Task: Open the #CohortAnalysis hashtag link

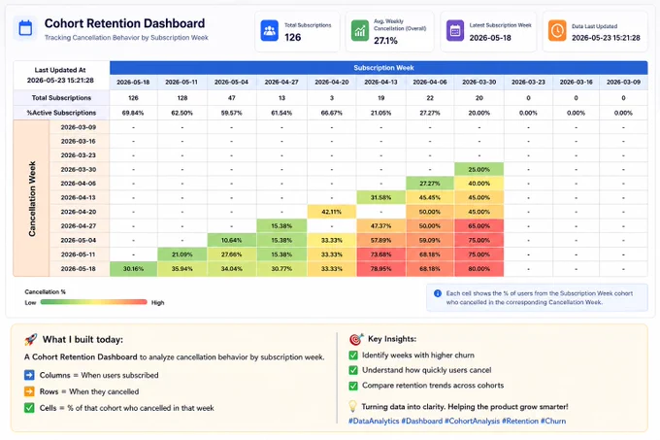Action: click(x=472, y=421)
